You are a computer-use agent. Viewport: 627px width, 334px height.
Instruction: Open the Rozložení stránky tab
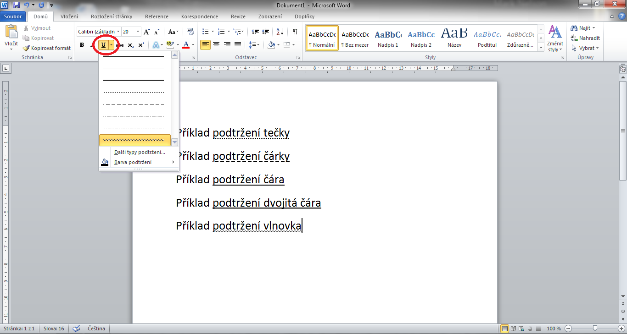click(x=112, y=16)
